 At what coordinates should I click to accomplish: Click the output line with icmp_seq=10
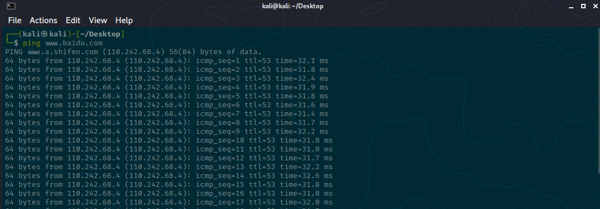[169, 140]
